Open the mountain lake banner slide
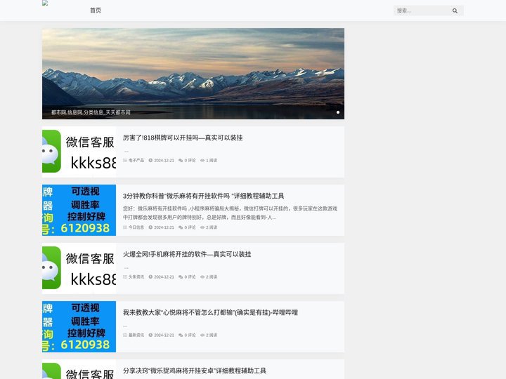506x379 pixels. tap(193, 74)
